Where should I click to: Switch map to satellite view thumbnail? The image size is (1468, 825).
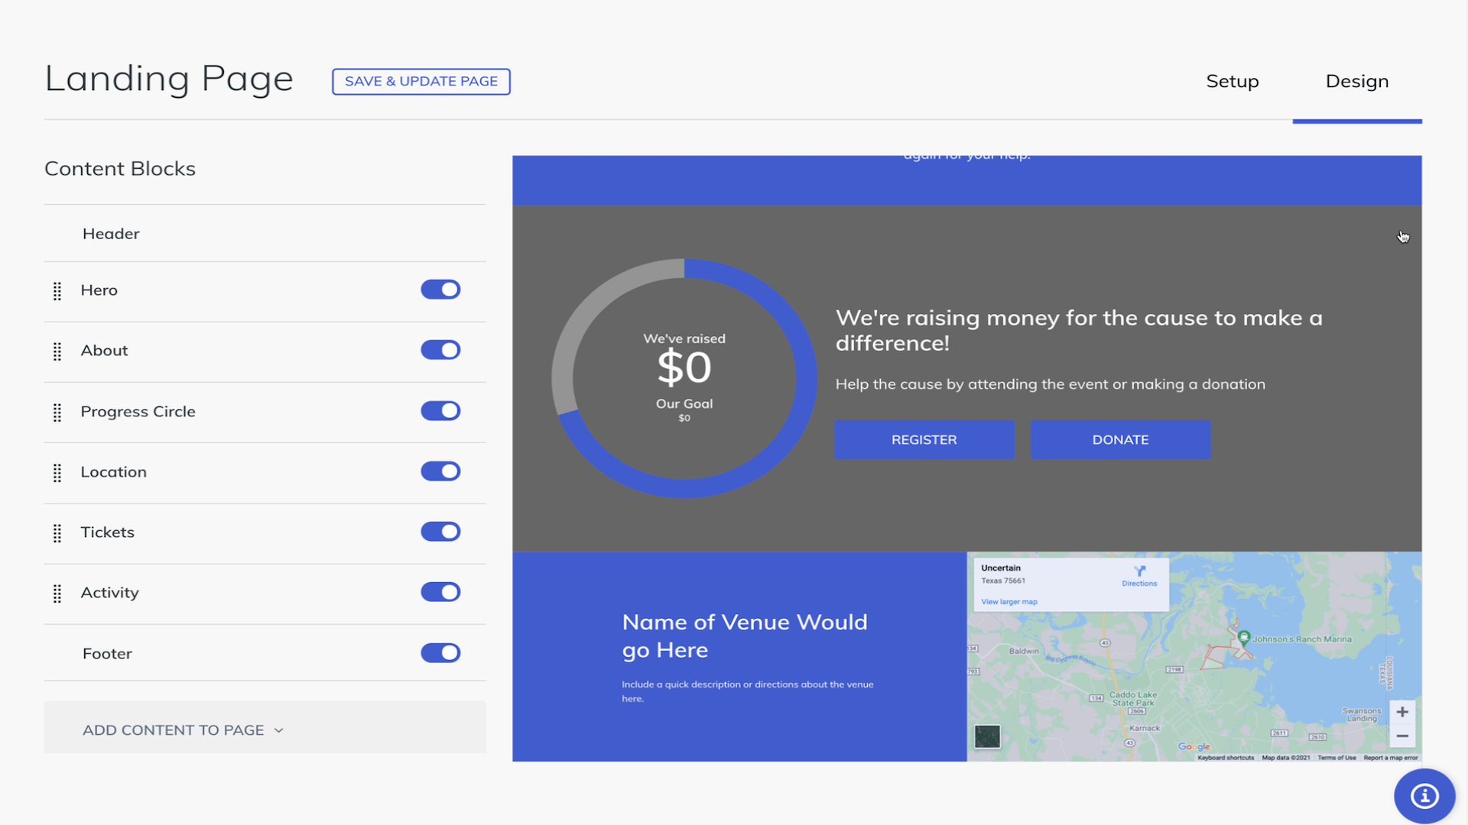(x=987, y=736)
